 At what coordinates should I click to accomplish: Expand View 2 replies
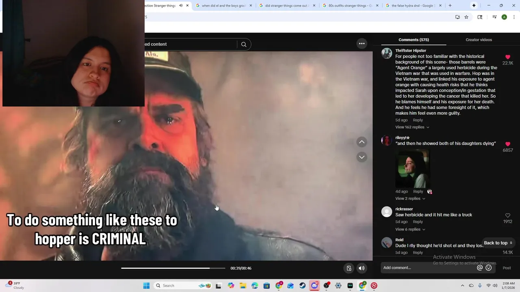410,198
